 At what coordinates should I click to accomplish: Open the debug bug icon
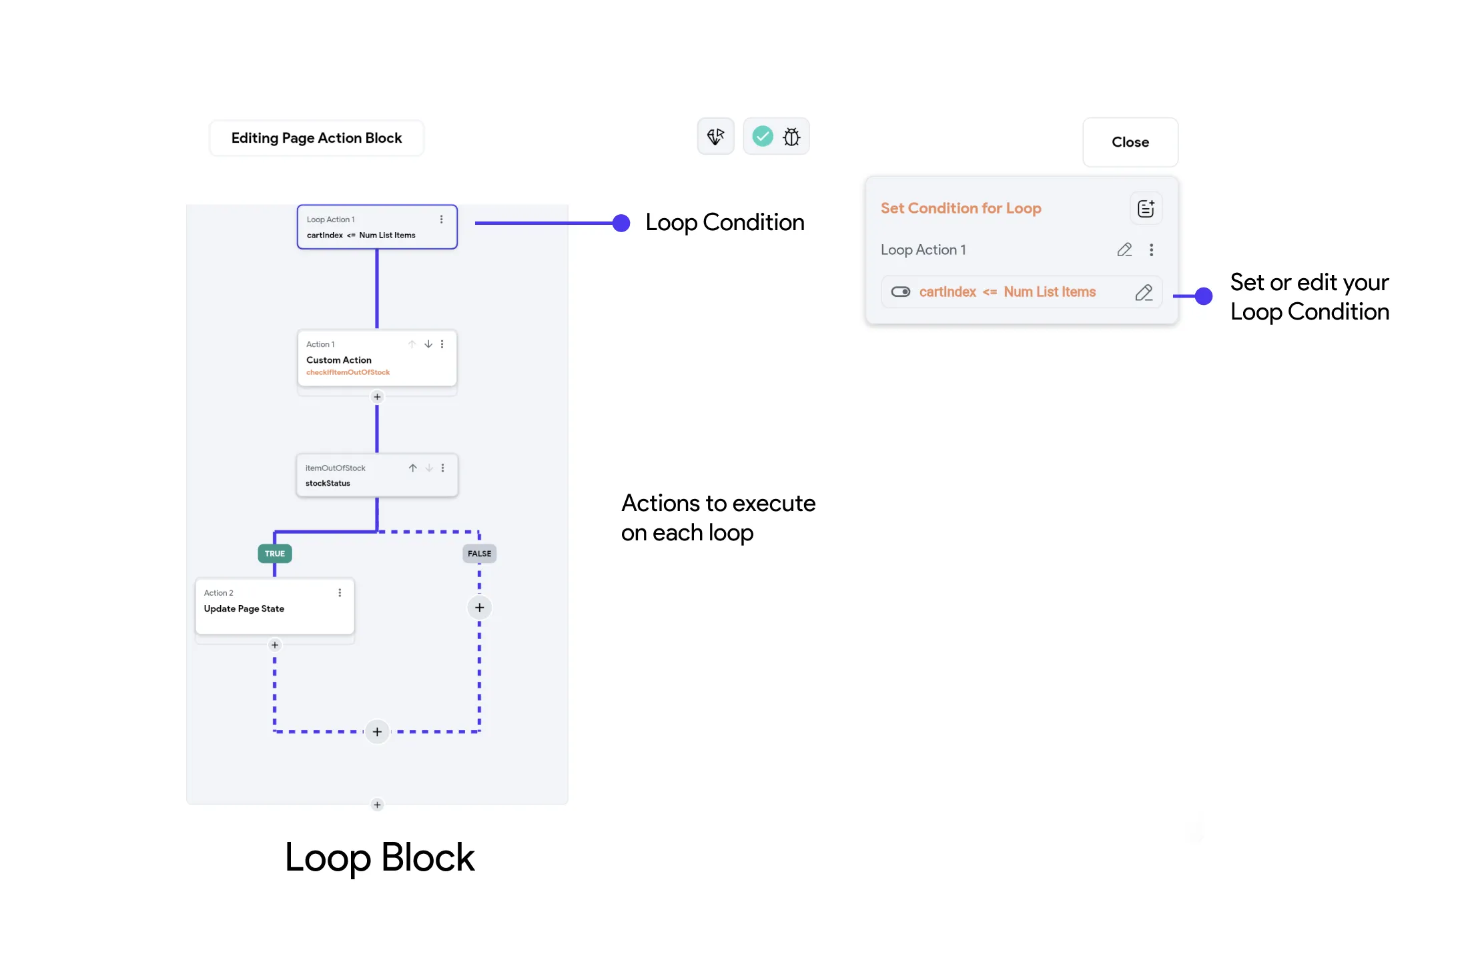[x=791, y=137]
